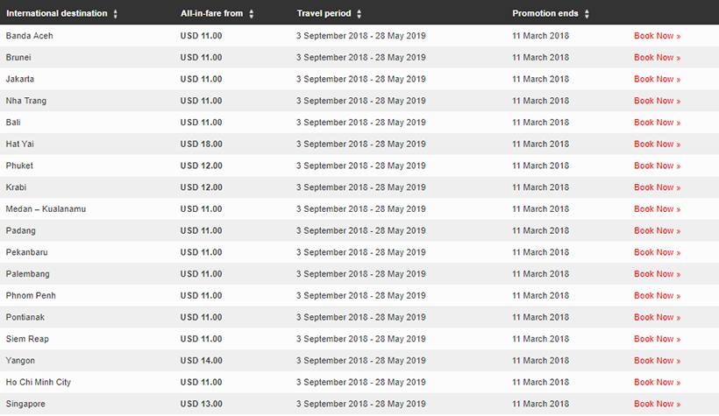
Task: Click sort icon next to Promotion ends
Action: tap(587, 14)
